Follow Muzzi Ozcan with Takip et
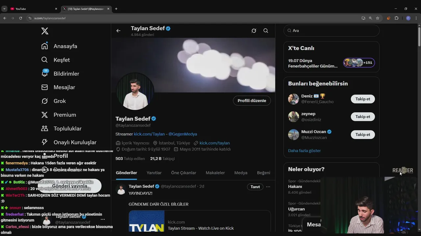This screenshot has width=421, height=236. [363, 134]
